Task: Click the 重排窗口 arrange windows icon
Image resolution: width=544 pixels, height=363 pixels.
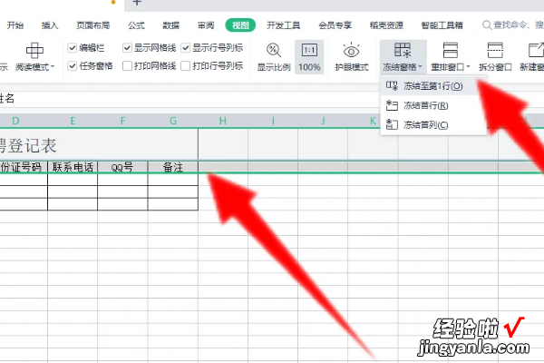Action: tap(451, 51)
